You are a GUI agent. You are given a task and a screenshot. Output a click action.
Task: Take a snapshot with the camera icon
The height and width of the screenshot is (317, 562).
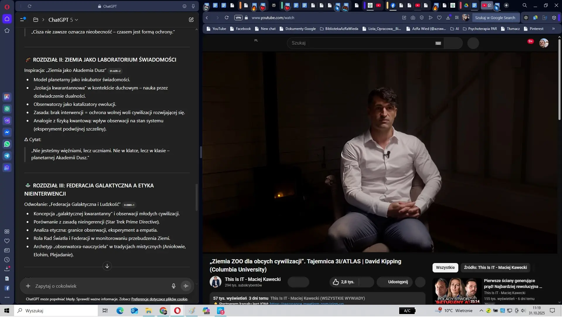point(413,18)
